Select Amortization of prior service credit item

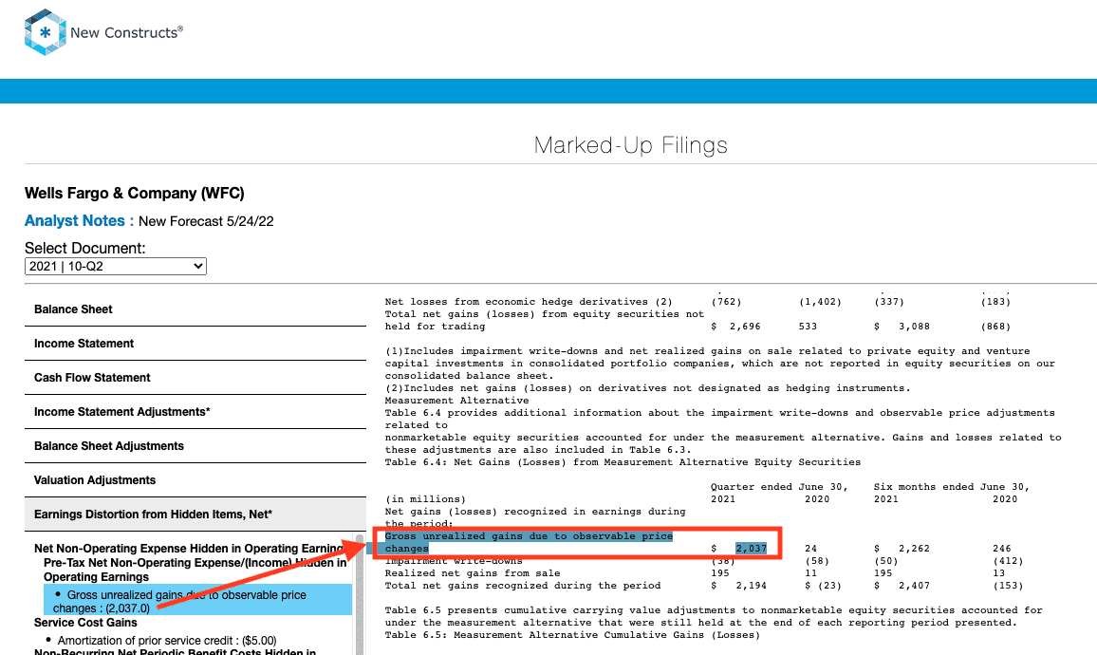pyautogui.click(x=166, y=641)
